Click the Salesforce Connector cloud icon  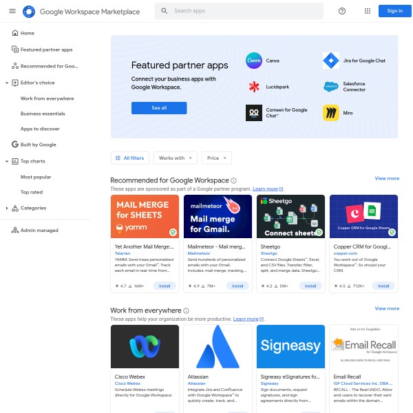[x=331, y=87]
